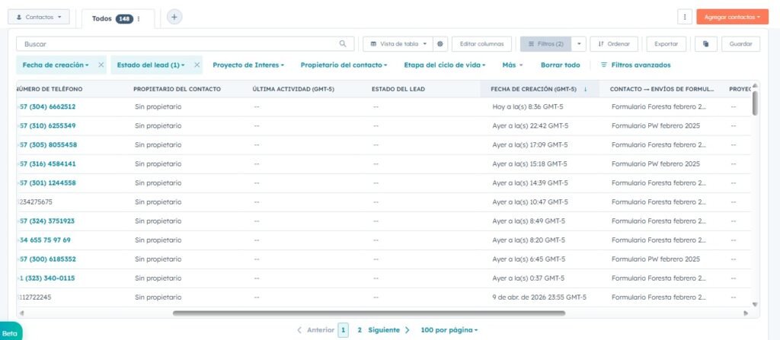
Task: Open the Todos tab options dots
Action: (x=139, y=19)
